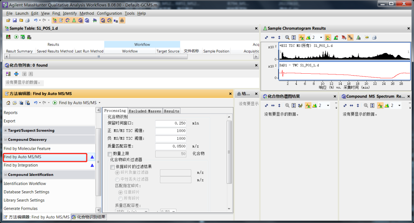Click the Save icon in the main toolbar
The width and height of the screenshot is (414, 223).
(15, 20)
